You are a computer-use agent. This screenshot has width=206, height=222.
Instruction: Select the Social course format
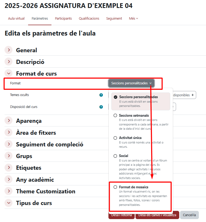124,156
